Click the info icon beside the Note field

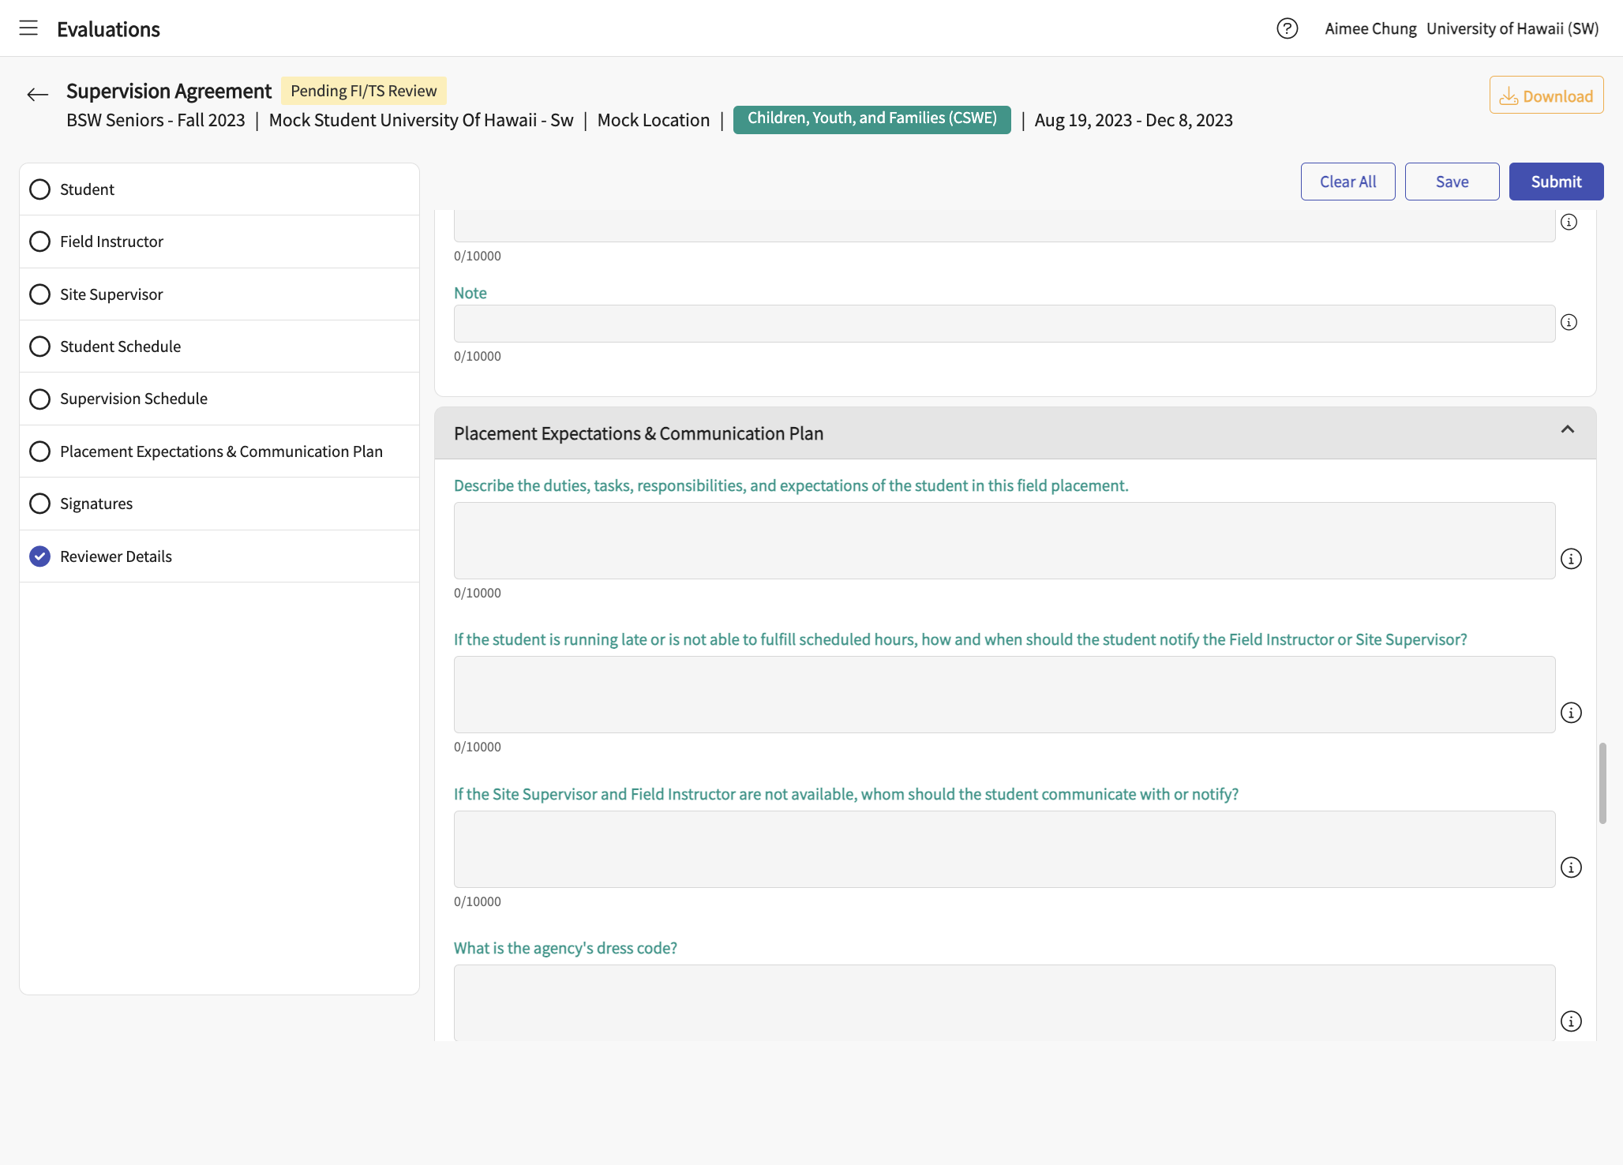pos(1569,322)
